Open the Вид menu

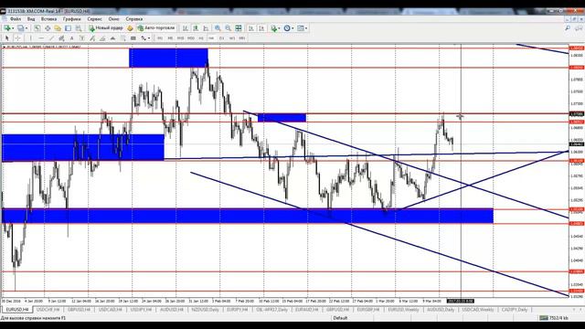point(31,18)
